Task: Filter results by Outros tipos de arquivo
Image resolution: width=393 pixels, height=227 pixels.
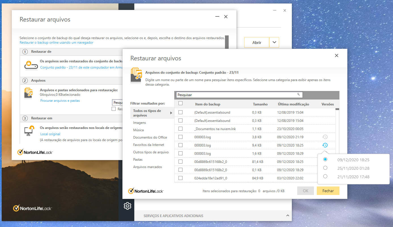Action: coord(151,152)
